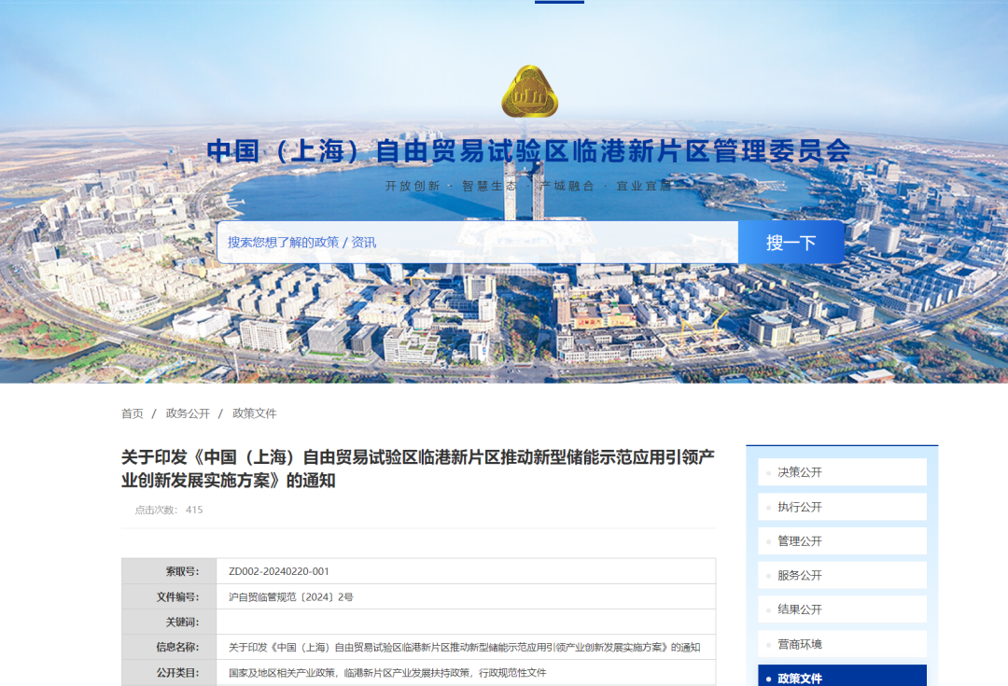The height and width of the screenshot is (686, 1008).
Task: Open the 决策公开 sidebar item
Action: tap(799, 472)
